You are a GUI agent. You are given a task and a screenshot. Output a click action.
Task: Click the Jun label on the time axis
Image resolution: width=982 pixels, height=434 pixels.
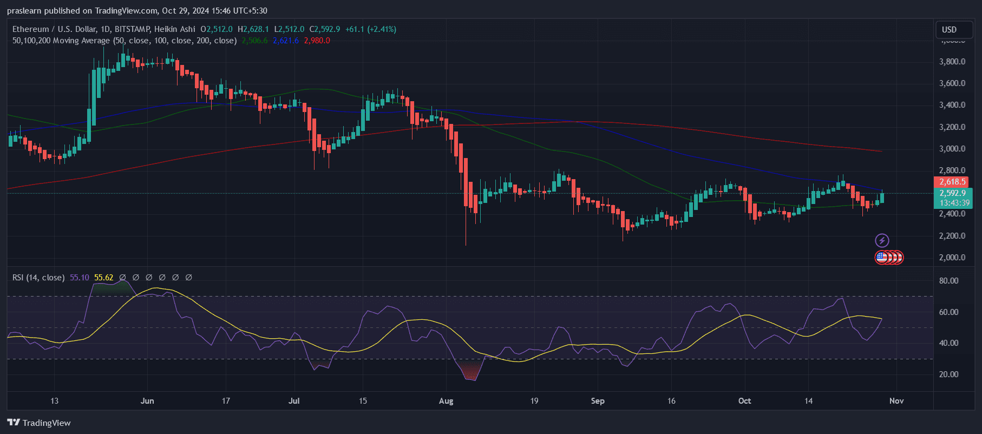[x=147, y=401]
